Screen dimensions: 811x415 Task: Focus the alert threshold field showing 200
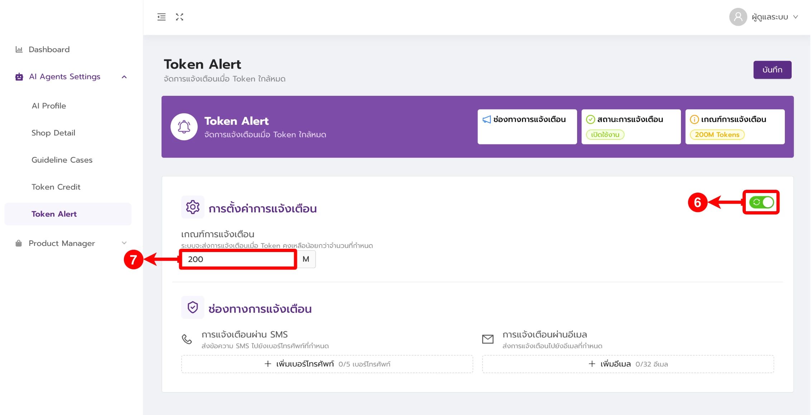[238, 259]
